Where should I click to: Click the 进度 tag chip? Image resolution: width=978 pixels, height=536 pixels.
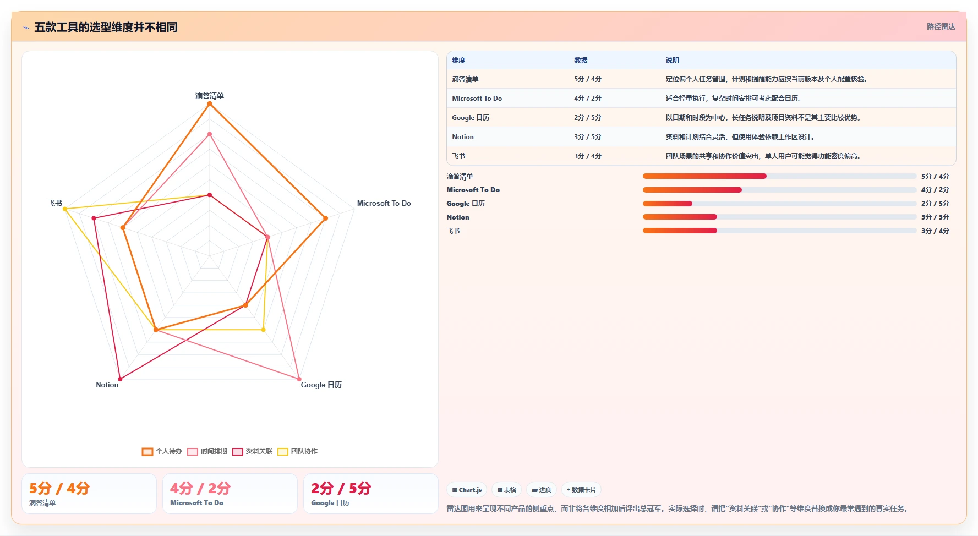(x=542, y=490)
